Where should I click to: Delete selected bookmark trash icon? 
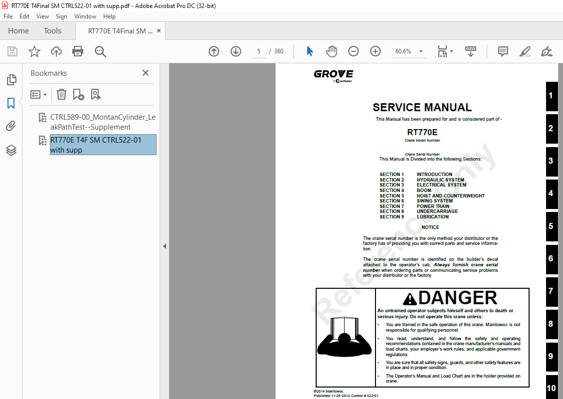(x=61, y=94)
